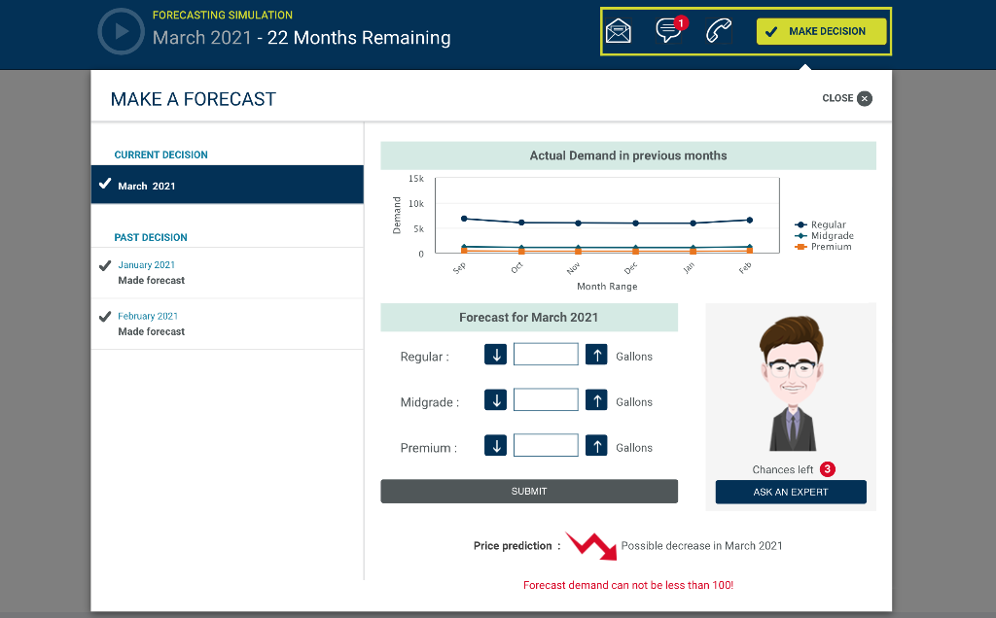Click the 'Actual Demand in previous months' header
996x618 pixels.
coord(628,155)
